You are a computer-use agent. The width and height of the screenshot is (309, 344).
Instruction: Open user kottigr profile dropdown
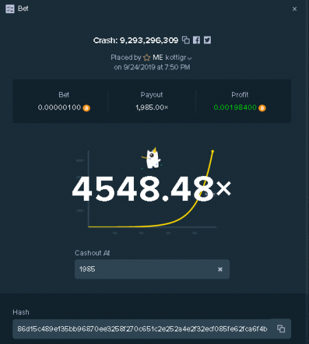190,58
